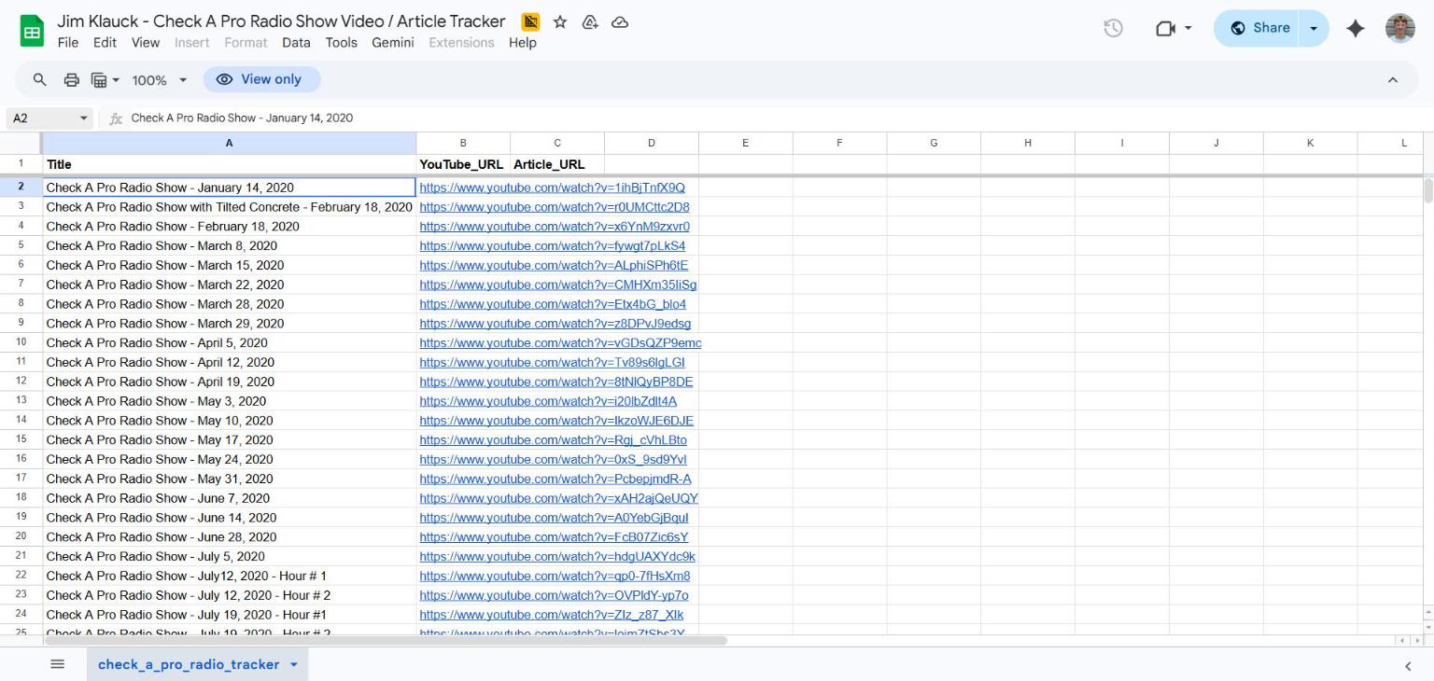Click the yellow macro-disabled badge icon
The width and height of the screenshot is (1434, 681).
coord(530,21)
